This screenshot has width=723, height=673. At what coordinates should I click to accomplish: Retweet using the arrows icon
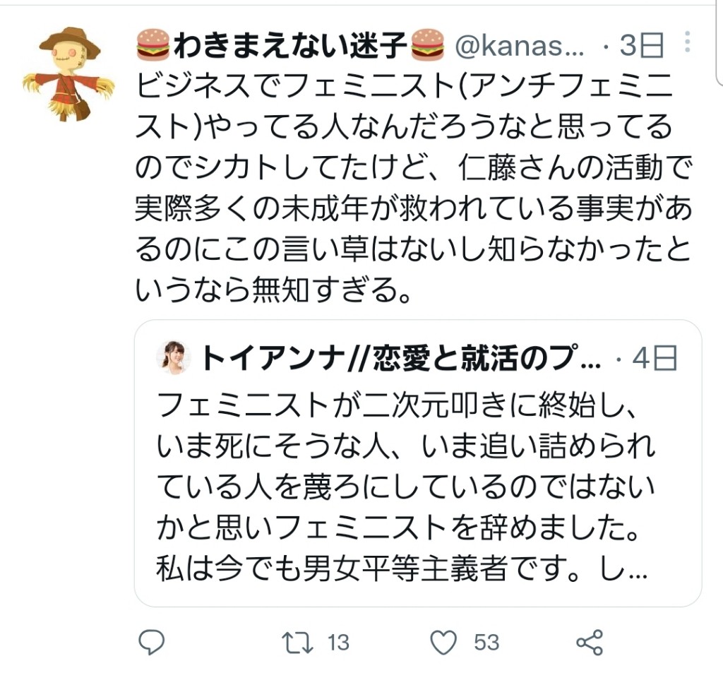(x=297, y=643)
